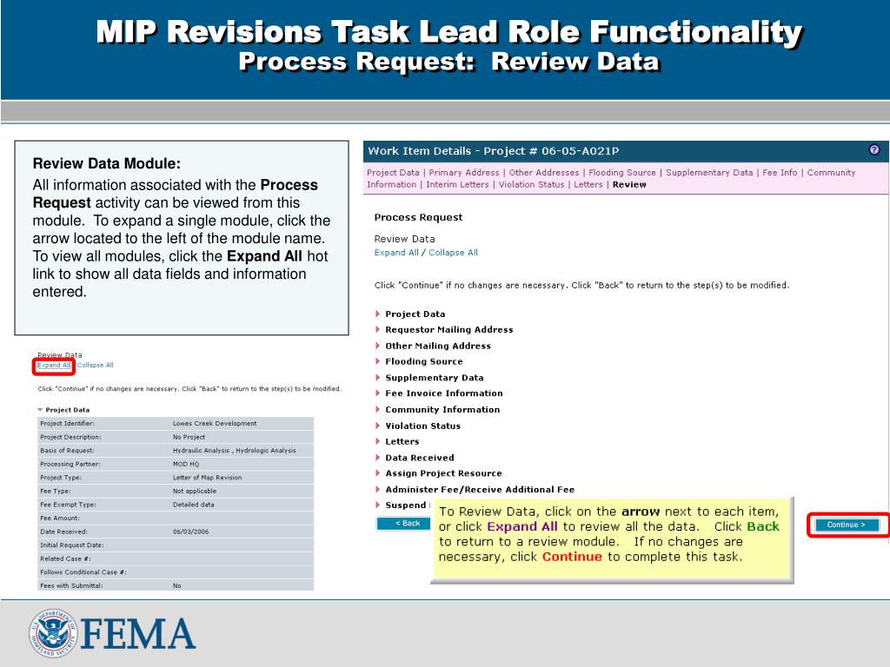
Task: Select the Assign Project Resource title
Action: click(443, 473)
